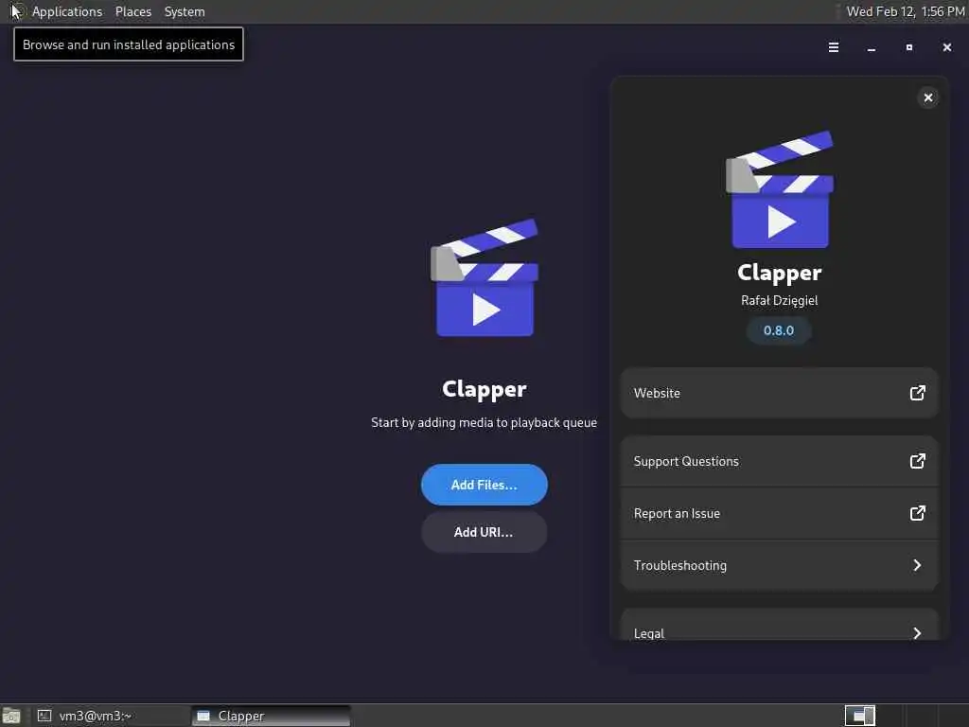Image resolution: width=969 pixels, height=727 pixels.
Task: Click the clock showing Wed Feb 12
Action: (906, 11)
